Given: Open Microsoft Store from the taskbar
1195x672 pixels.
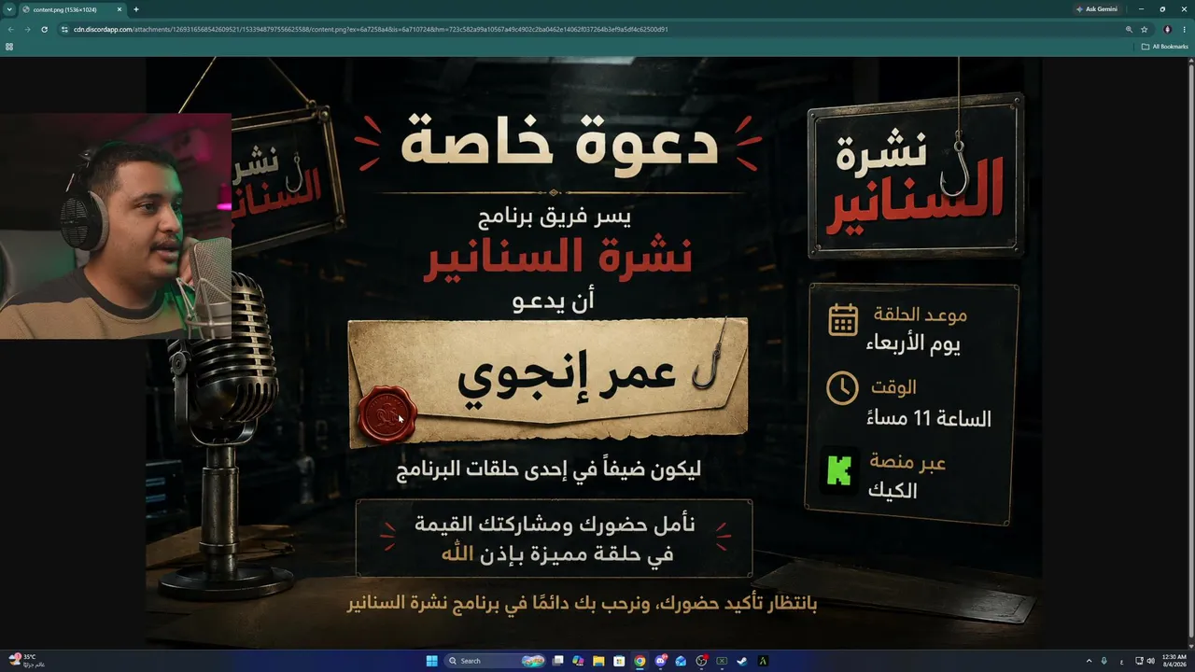Looking at the screenshot, I should coord(620,661).
